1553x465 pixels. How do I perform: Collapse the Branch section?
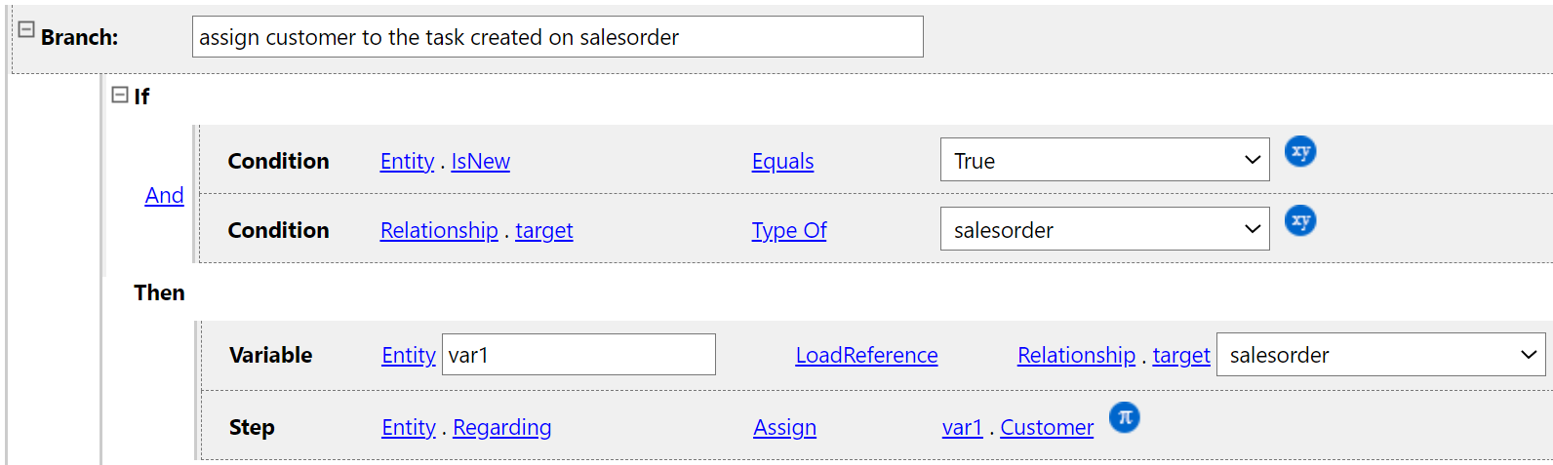pyautogui.click(x=26, y=29)
